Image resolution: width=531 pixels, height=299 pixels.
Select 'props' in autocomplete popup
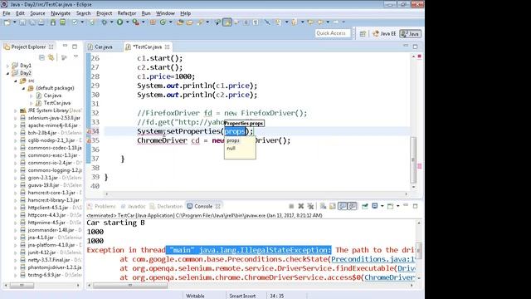tap(233, 140)
